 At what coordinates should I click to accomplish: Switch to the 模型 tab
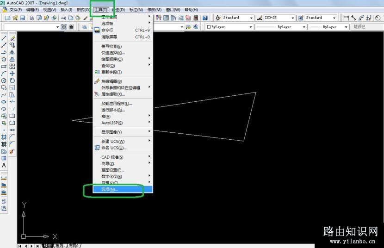click(48, 246)
